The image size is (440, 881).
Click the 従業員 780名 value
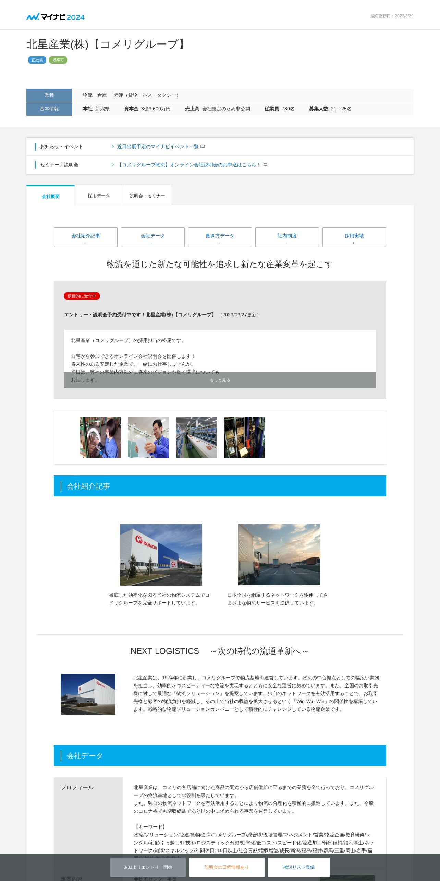pos(280,109)
